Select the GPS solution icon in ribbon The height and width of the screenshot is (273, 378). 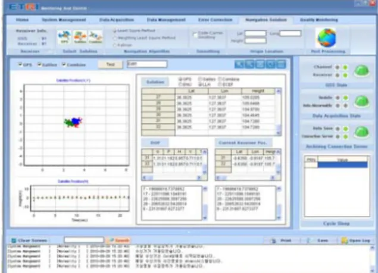tap(64, 37)
